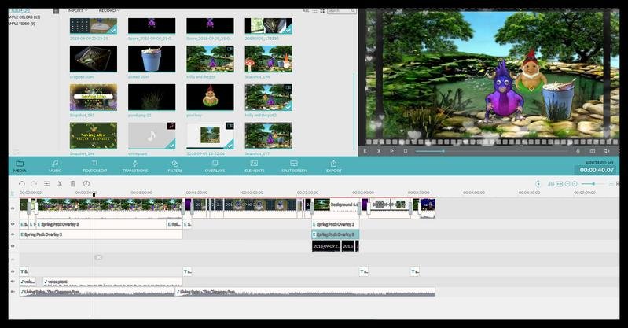628x328 pixels.
Task: Open the audio mixer icon
Action: tap(551, 183)
